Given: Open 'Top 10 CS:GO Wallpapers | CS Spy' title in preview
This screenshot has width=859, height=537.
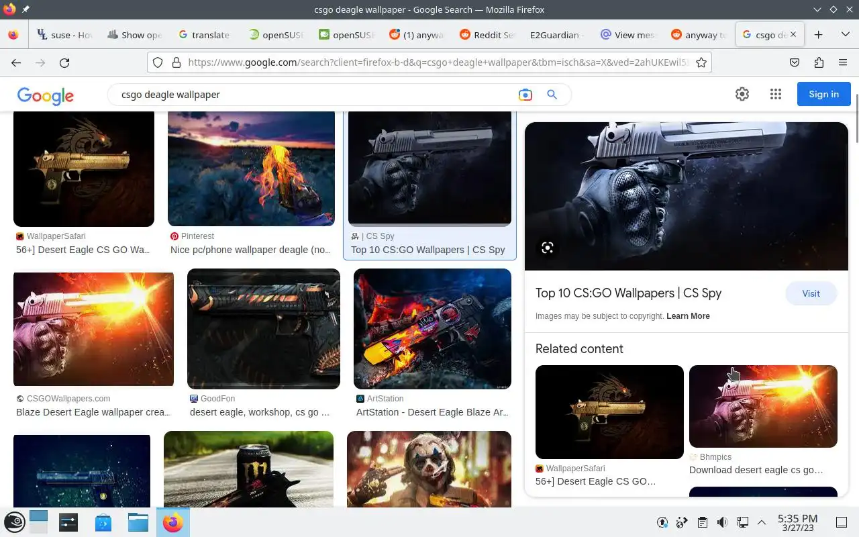Looking at the screenshot, I should 628,293.
